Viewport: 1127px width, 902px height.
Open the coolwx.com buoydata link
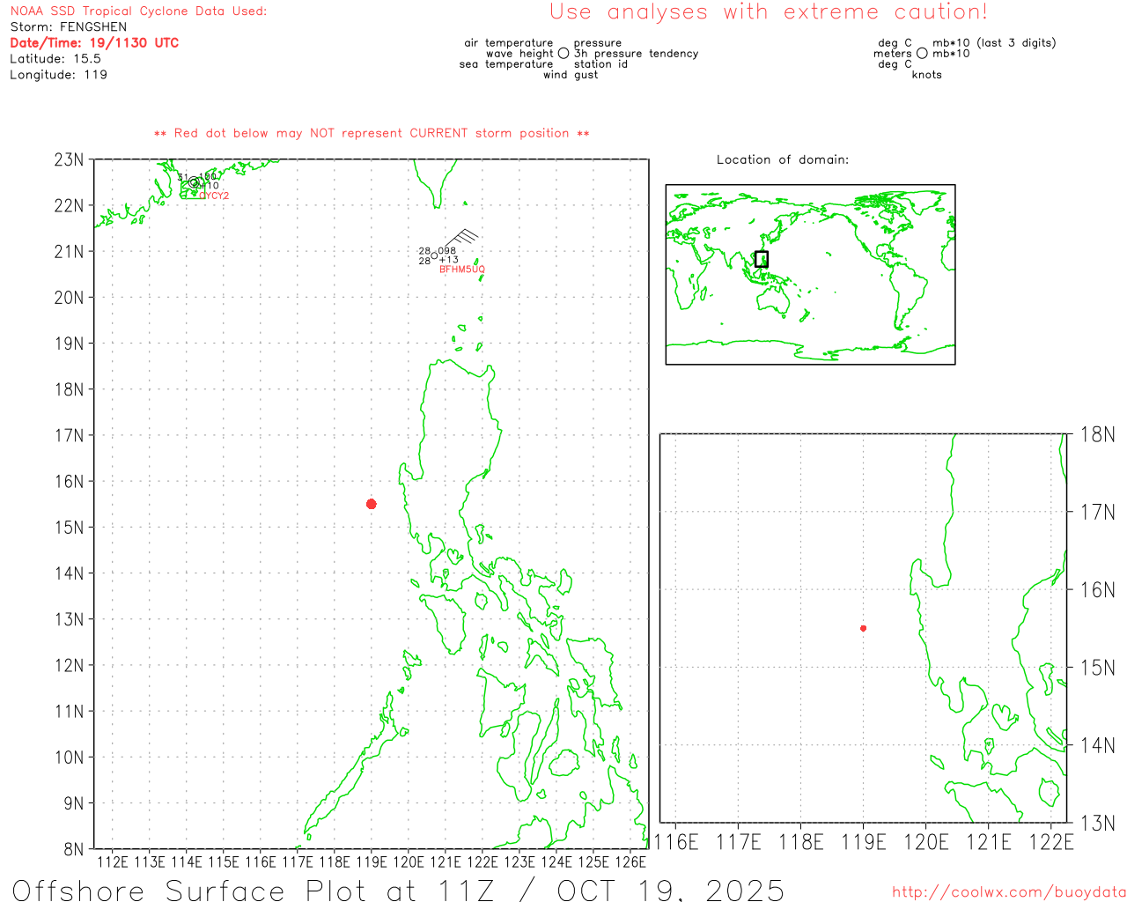(x=1008, y=892)
